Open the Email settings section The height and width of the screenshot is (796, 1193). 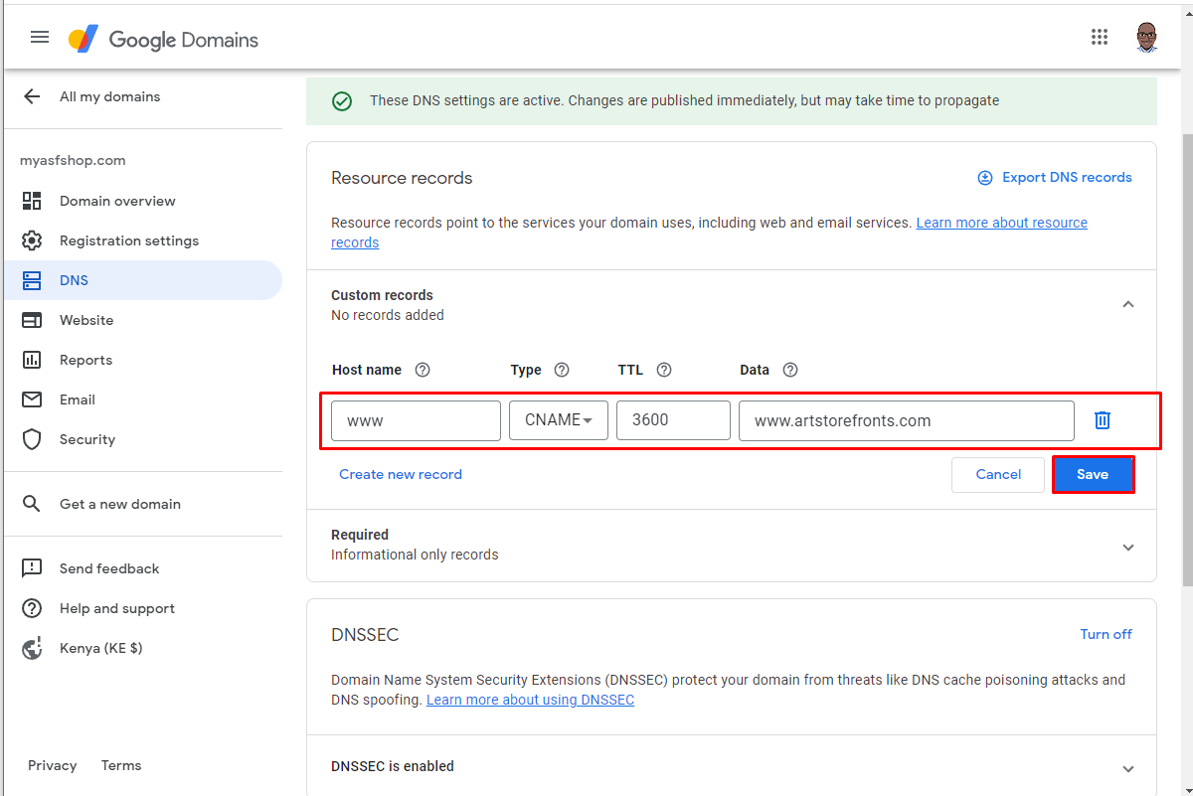80,398
